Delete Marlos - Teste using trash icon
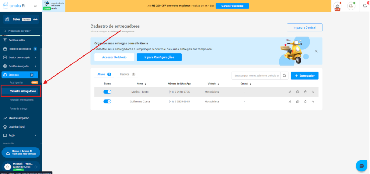This screenshot has height=174, width=370. click(x=305, y=92)
